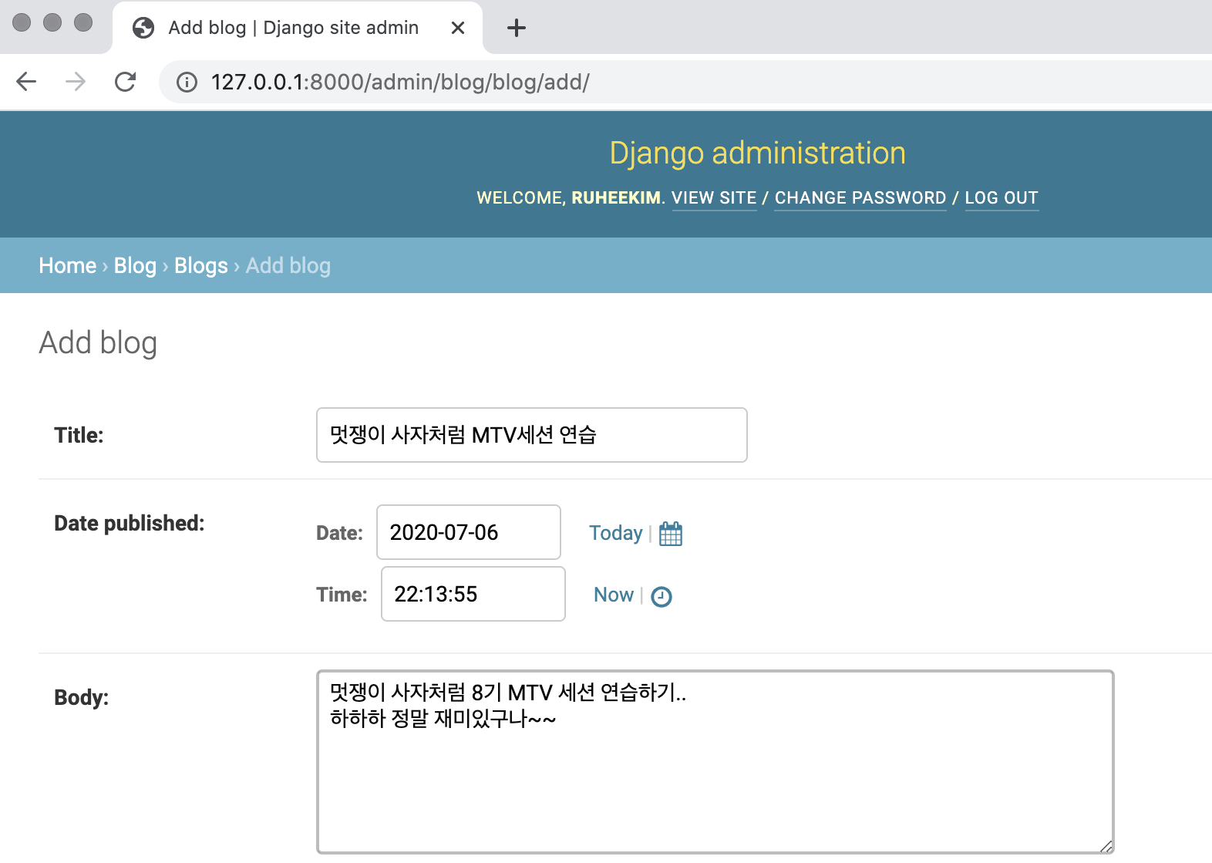Click the Now link
1212x863 pixels.
pos(614,595)
